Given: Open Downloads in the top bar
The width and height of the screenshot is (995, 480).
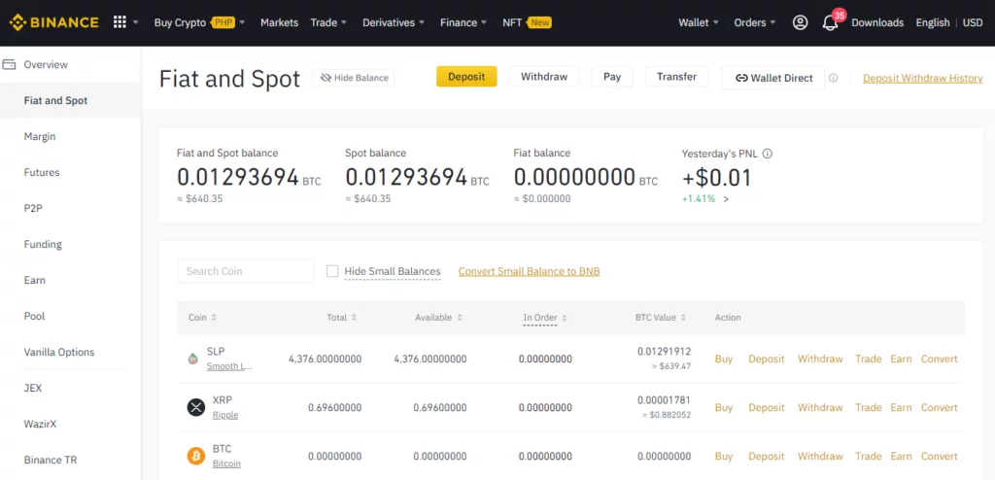Looking at the screenshot, I should [x=877, y=23].
